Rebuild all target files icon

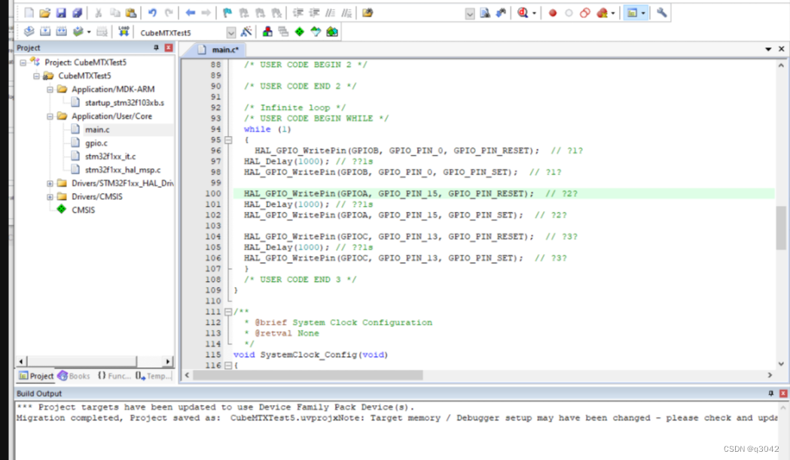tap(62, 32)
